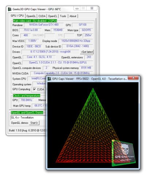The image size is (146, 177).
Task: Click the OpenGL extensions field 243
Action: click(x=89, y=57)
